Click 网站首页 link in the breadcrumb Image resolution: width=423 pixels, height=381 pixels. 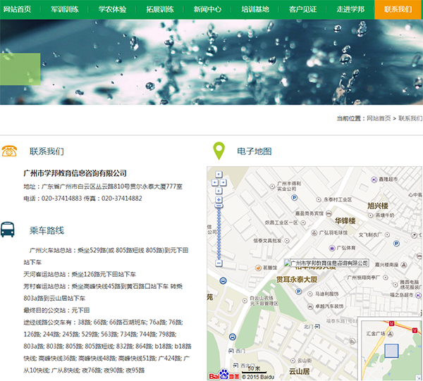[378, 118]
